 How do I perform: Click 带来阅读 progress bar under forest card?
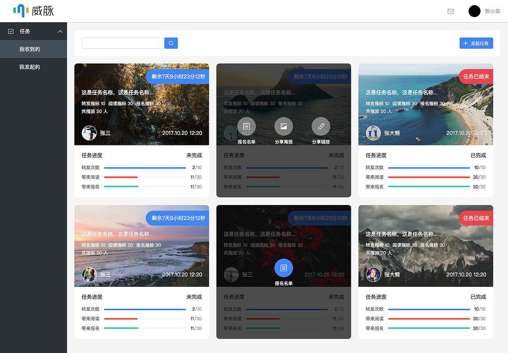coord(145,177)
